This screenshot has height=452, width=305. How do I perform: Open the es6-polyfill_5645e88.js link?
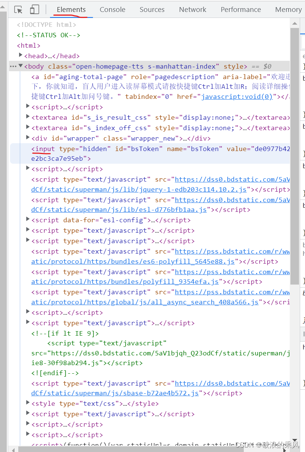coord(133,261)
